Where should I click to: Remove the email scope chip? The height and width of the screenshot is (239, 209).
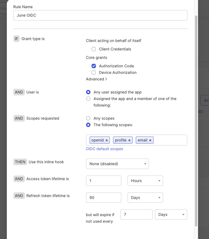(150, 140)
